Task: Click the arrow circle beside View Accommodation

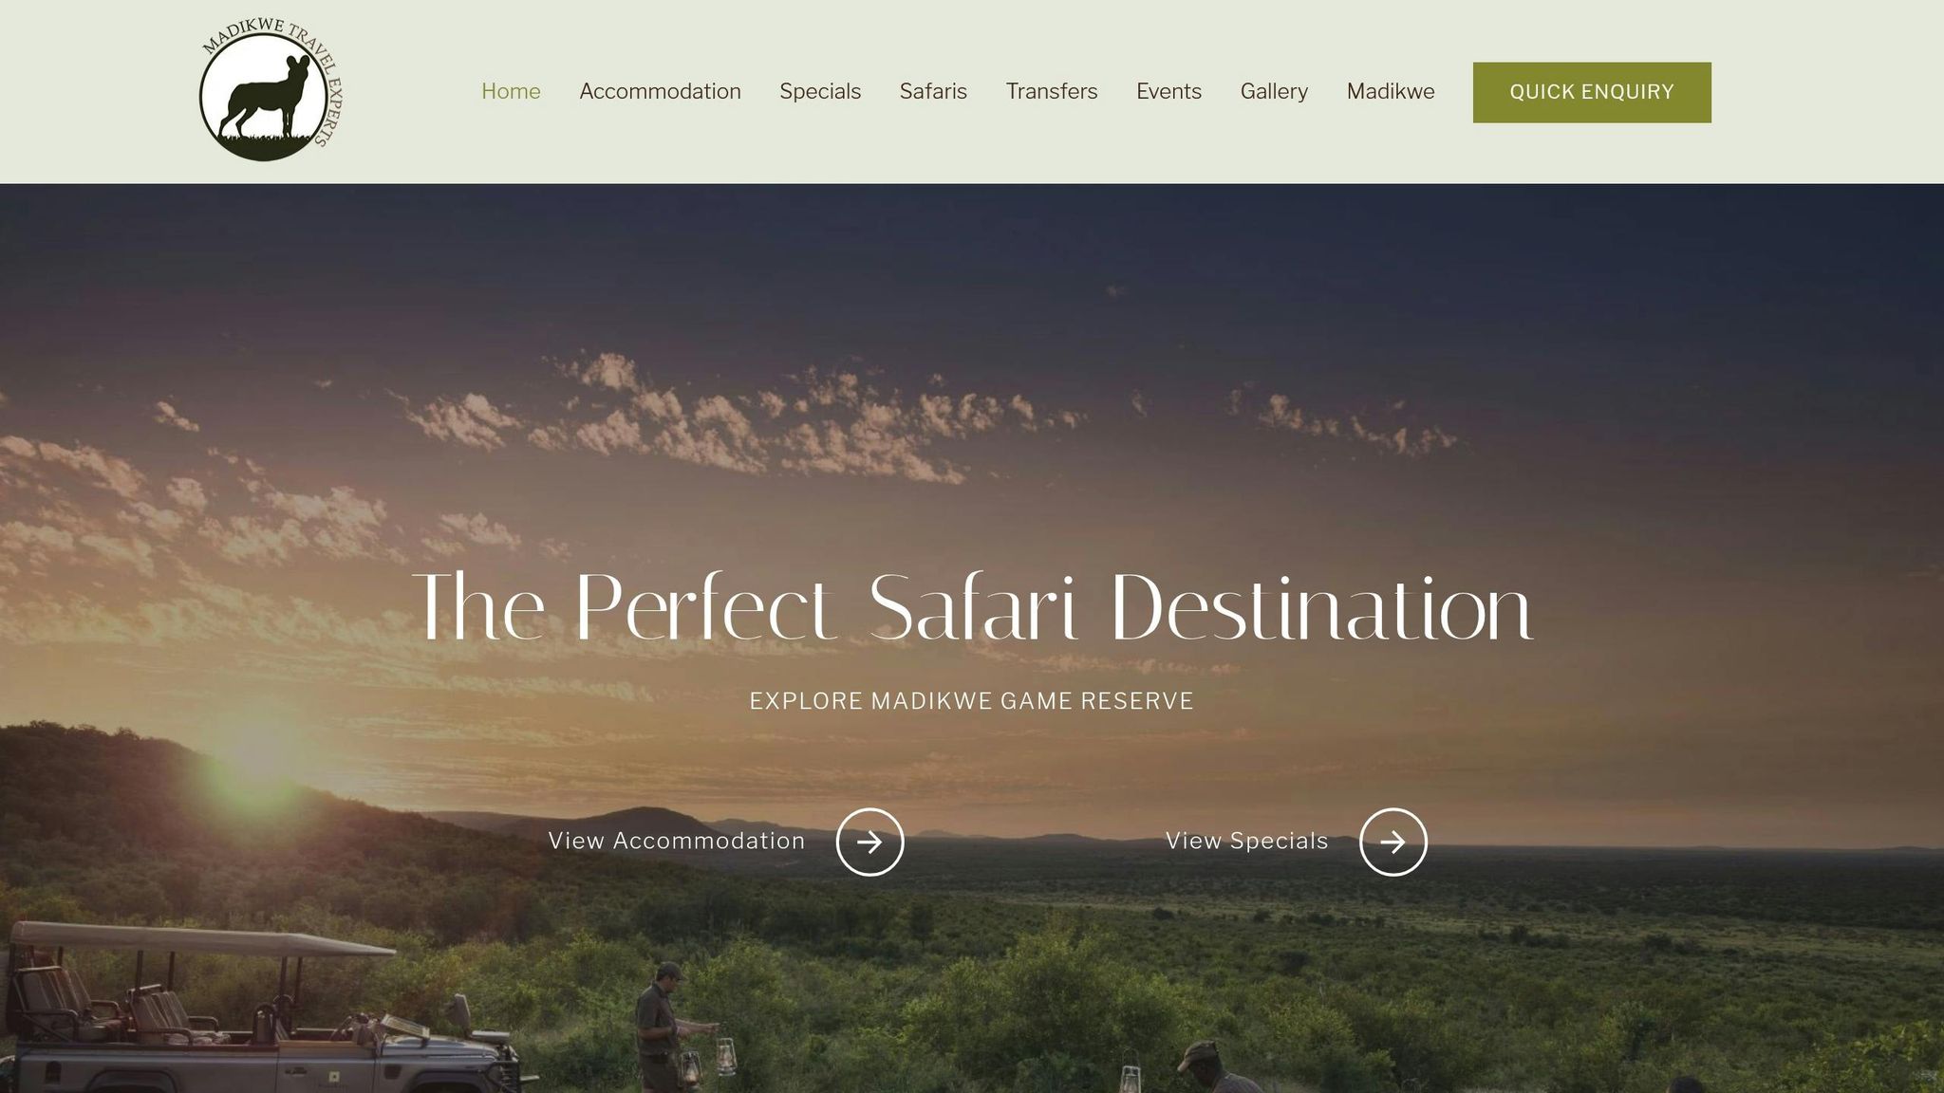Action: [x=869, y=842]
